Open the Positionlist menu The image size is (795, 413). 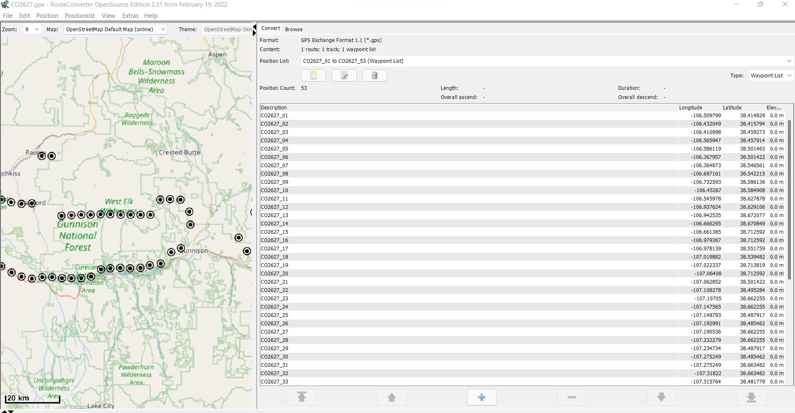coord(79,16)
